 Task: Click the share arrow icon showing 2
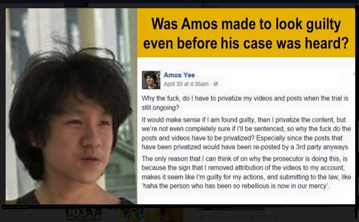click(x=277, y=217)
